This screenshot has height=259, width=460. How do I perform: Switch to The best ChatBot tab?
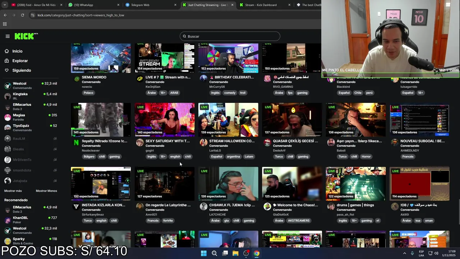[x=308, y=5]
